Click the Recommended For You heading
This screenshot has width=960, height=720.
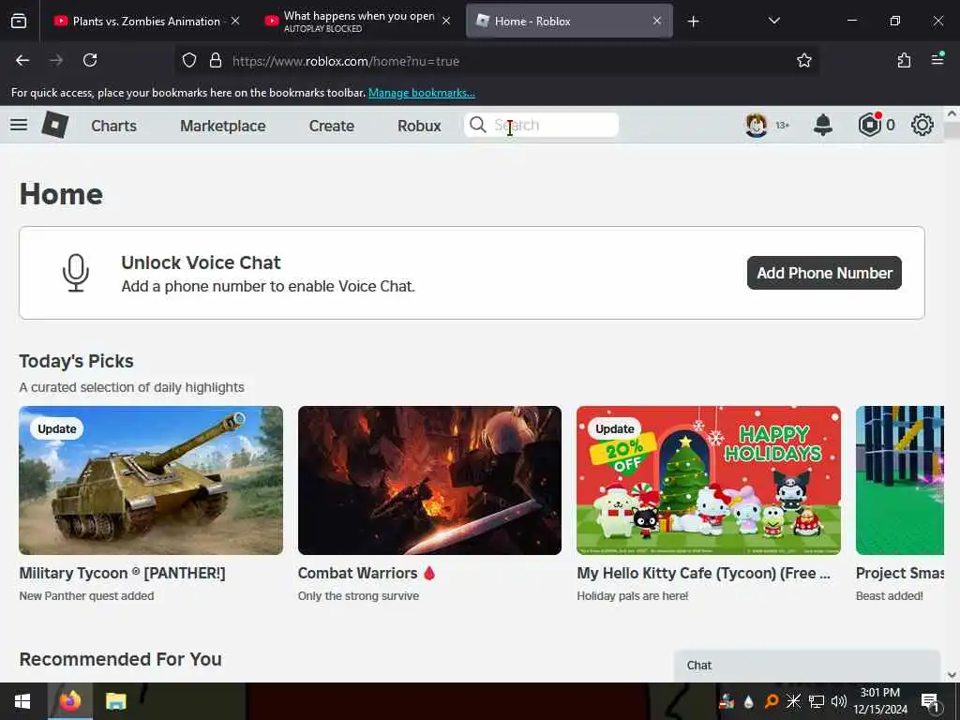pyautogui.click(x=121, y=659)
